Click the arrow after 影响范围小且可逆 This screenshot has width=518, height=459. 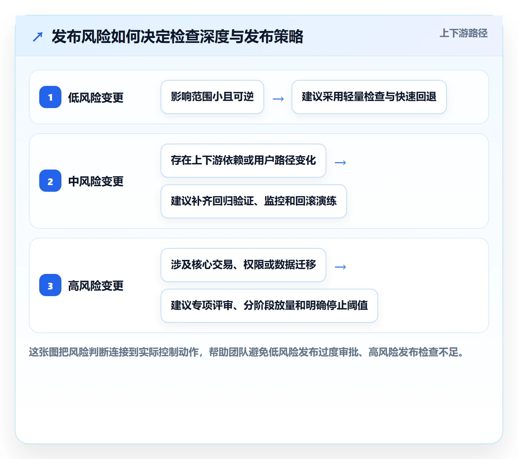point(278,98)
